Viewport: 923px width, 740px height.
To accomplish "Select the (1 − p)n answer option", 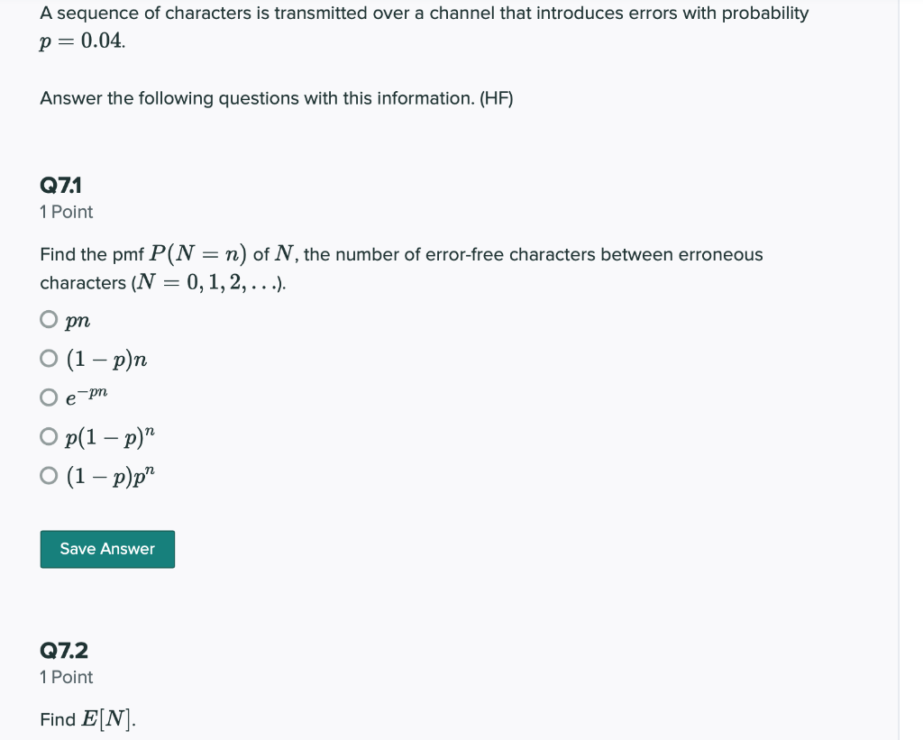I will point(50,357).
